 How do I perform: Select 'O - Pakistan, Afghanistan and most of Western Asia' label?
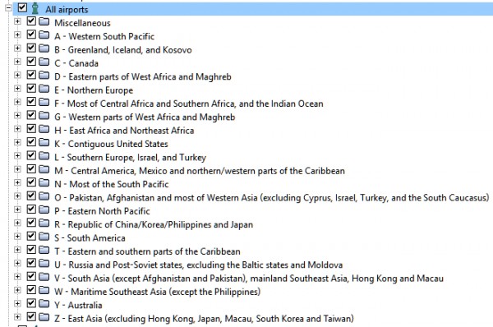click(272, 198)
